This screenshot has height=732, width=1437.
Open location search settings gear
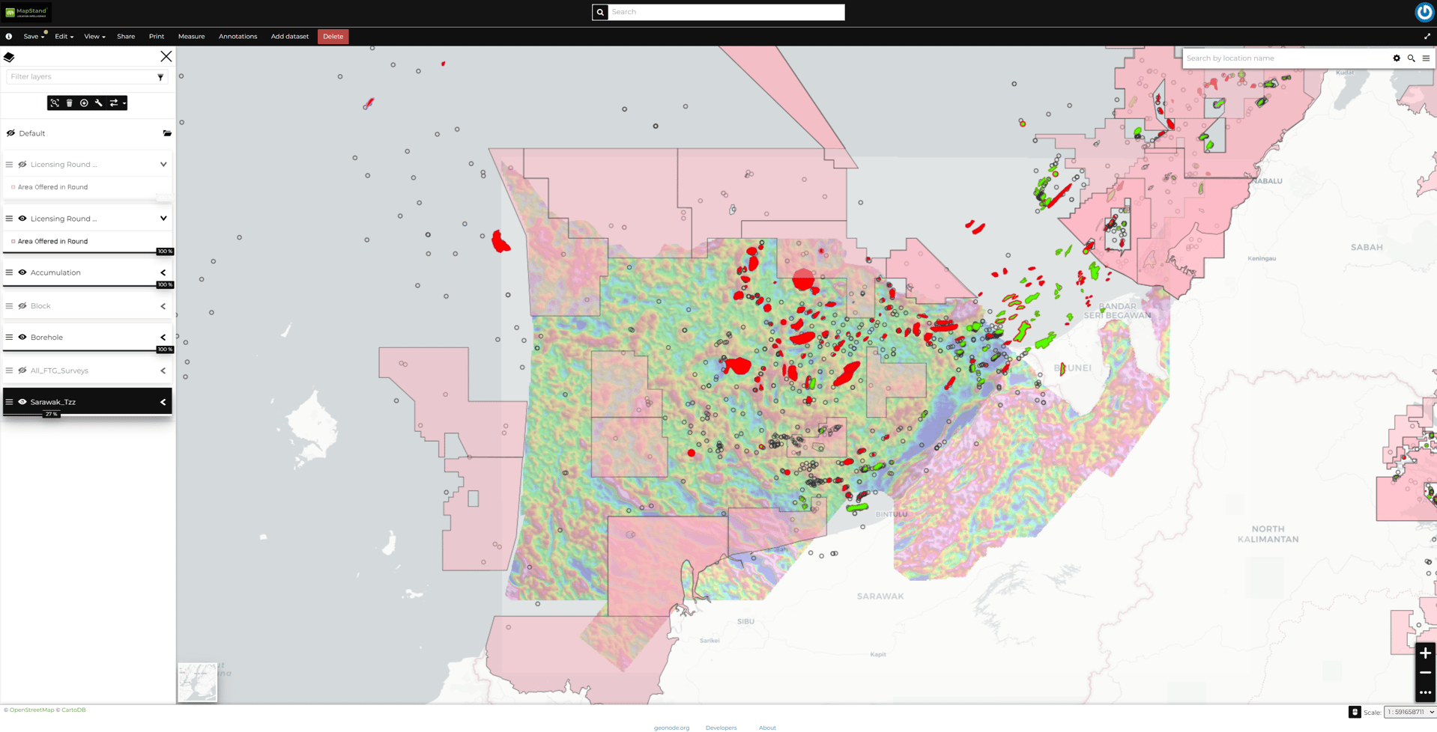[x=1397, y=58]
